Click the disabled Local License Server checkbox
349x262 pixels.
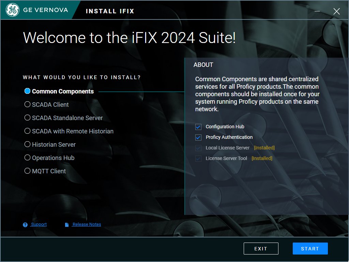(x=198, y=148)
